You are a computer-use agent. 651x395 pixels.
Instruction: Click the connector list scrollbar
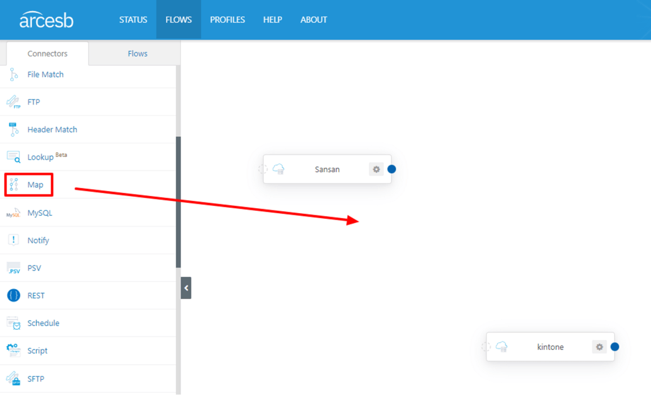pyautogui.click(x=178, y=202)
